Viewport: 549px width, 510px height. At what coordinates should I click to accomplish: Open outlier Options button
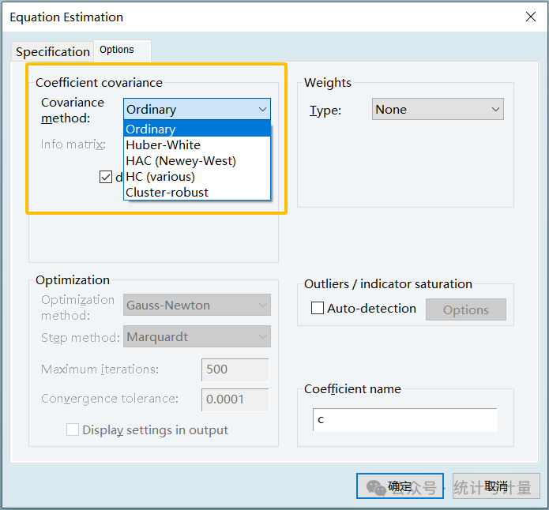click(x=466, y=309)
